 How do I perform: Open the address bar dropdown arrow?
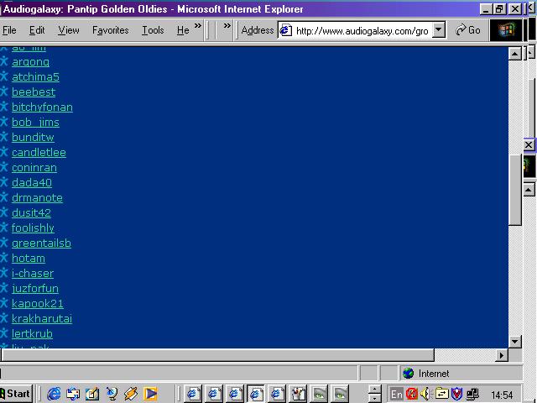point(439,30)
